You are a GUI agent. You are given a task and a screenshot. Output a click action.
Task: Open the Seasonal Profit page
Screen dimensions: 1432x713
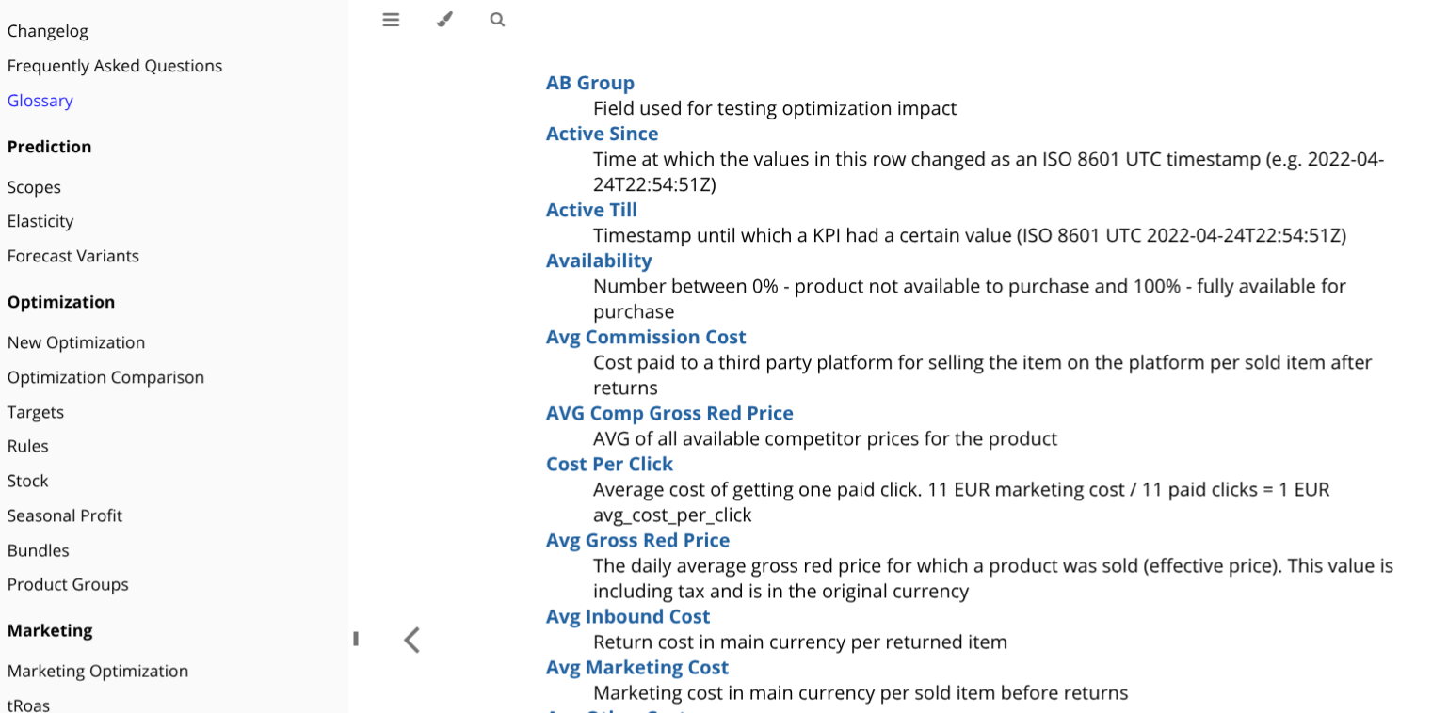[65, 515]
